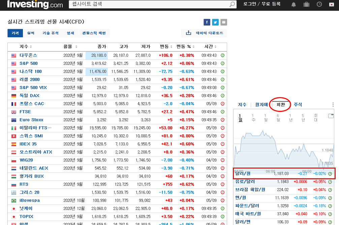Image resolution: width=339 pixels, height=225 pixels.
Task: Select 6달 chart range
Action: (x=278, y=118)
